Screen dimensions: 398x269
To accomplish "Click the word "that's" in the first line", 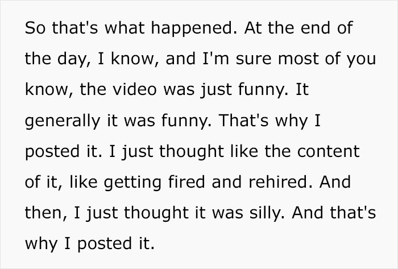I will pos(75,28).
